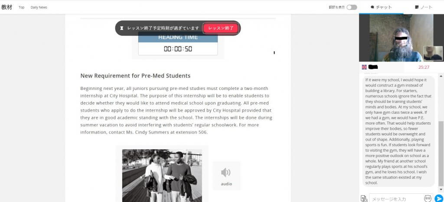The width and height of the screenshot is (444, 202).
Task: Click the tutor's main video feed
Action: 390,38
